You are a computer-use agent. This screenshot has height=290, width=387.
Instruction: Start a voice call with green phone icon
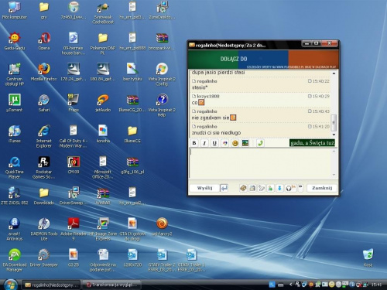click(260, 143)
